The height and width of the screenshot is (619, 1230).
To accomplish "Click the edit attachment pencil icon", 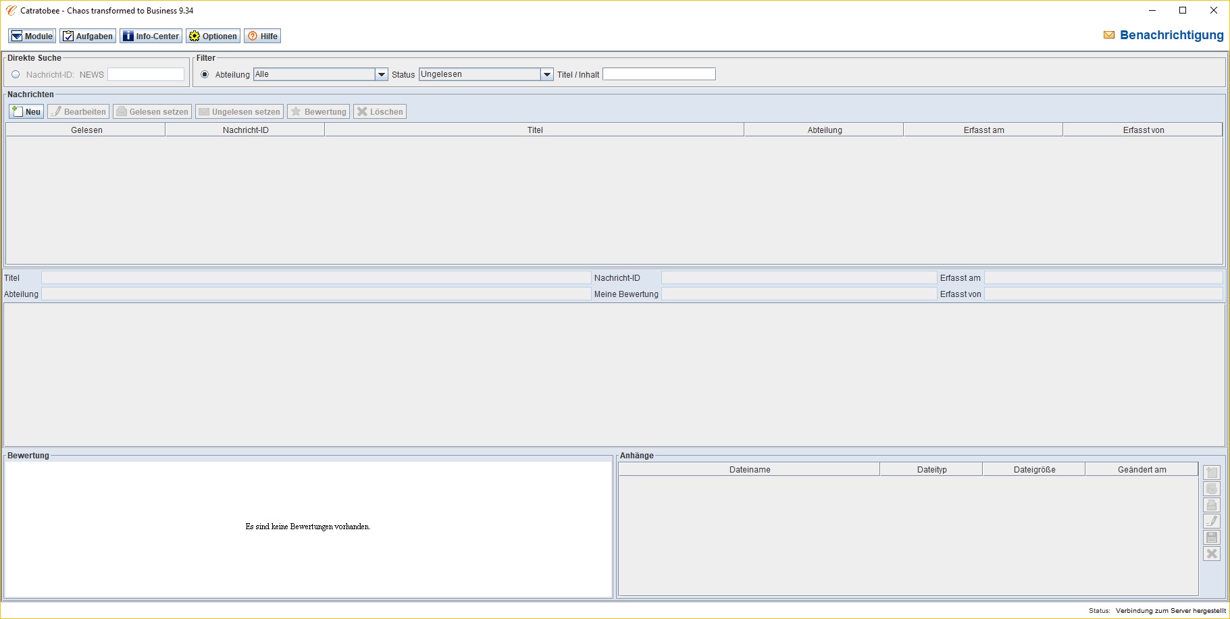I will click(x=1212, y=522).
